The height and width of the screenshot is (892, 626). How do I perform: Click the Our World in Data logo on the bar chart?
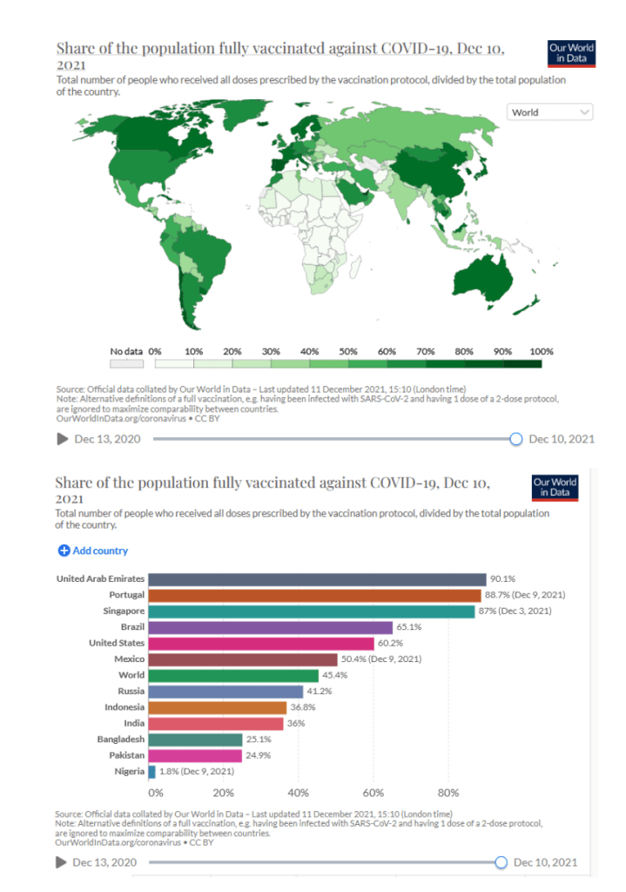[x=555, y=487]
